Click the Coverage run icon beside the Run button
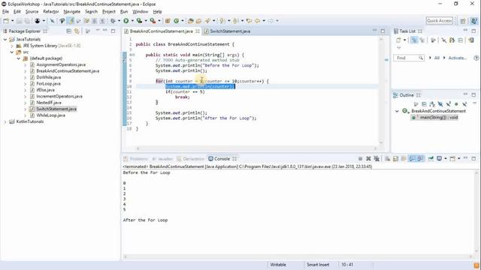This screenshot has height=270, width=481. tap(140, 21)
